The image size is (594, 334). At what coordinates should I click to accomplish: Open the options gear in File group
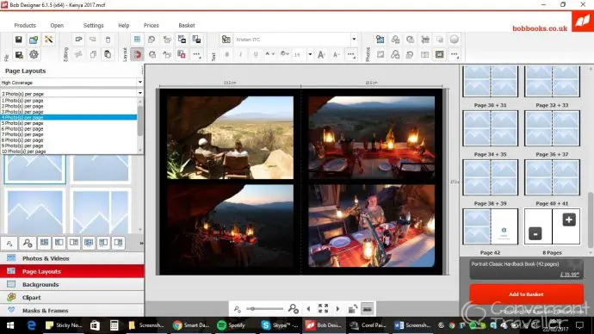pos(34,54)
